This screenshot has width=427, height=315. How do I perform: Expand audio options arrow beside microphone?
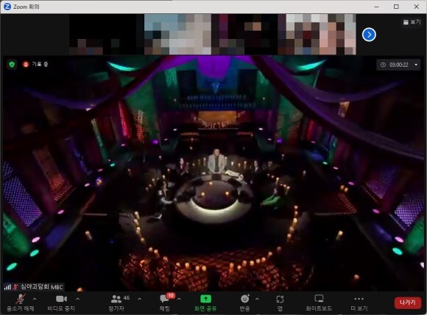click(35, 299)
